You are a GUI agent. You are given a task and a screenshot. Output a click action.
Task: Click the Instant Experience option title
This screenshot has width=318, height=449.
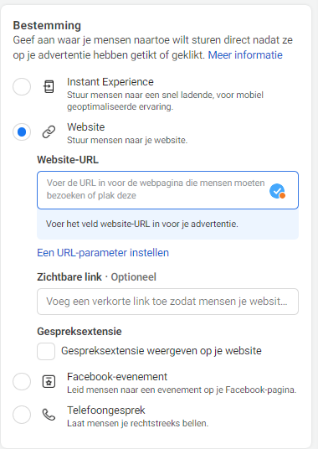click(110, 82)
